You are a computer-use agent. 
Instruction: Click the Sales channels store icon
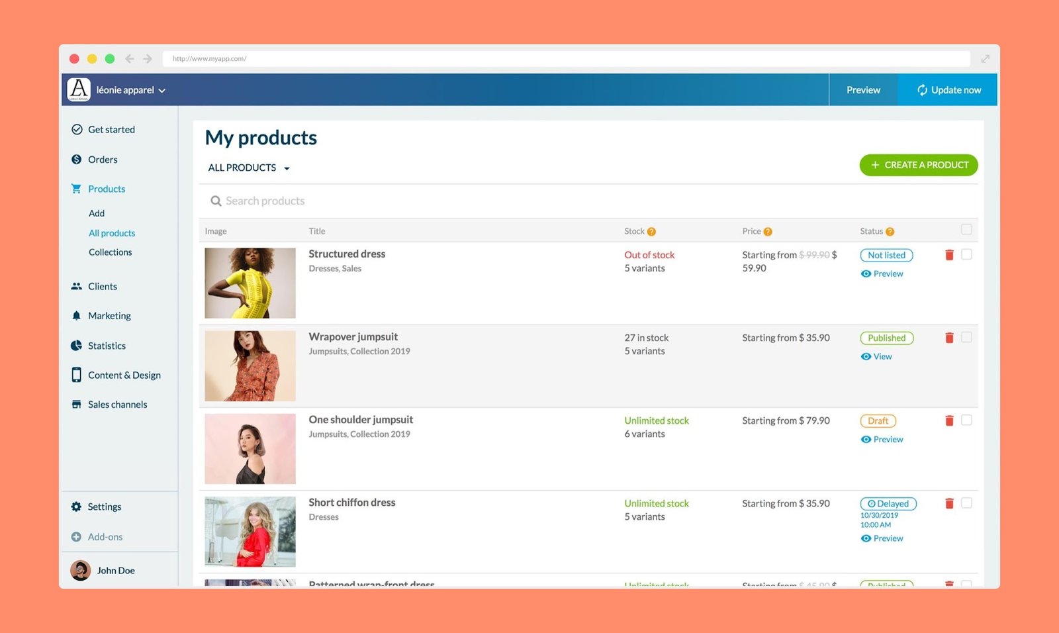coord(77,405)
